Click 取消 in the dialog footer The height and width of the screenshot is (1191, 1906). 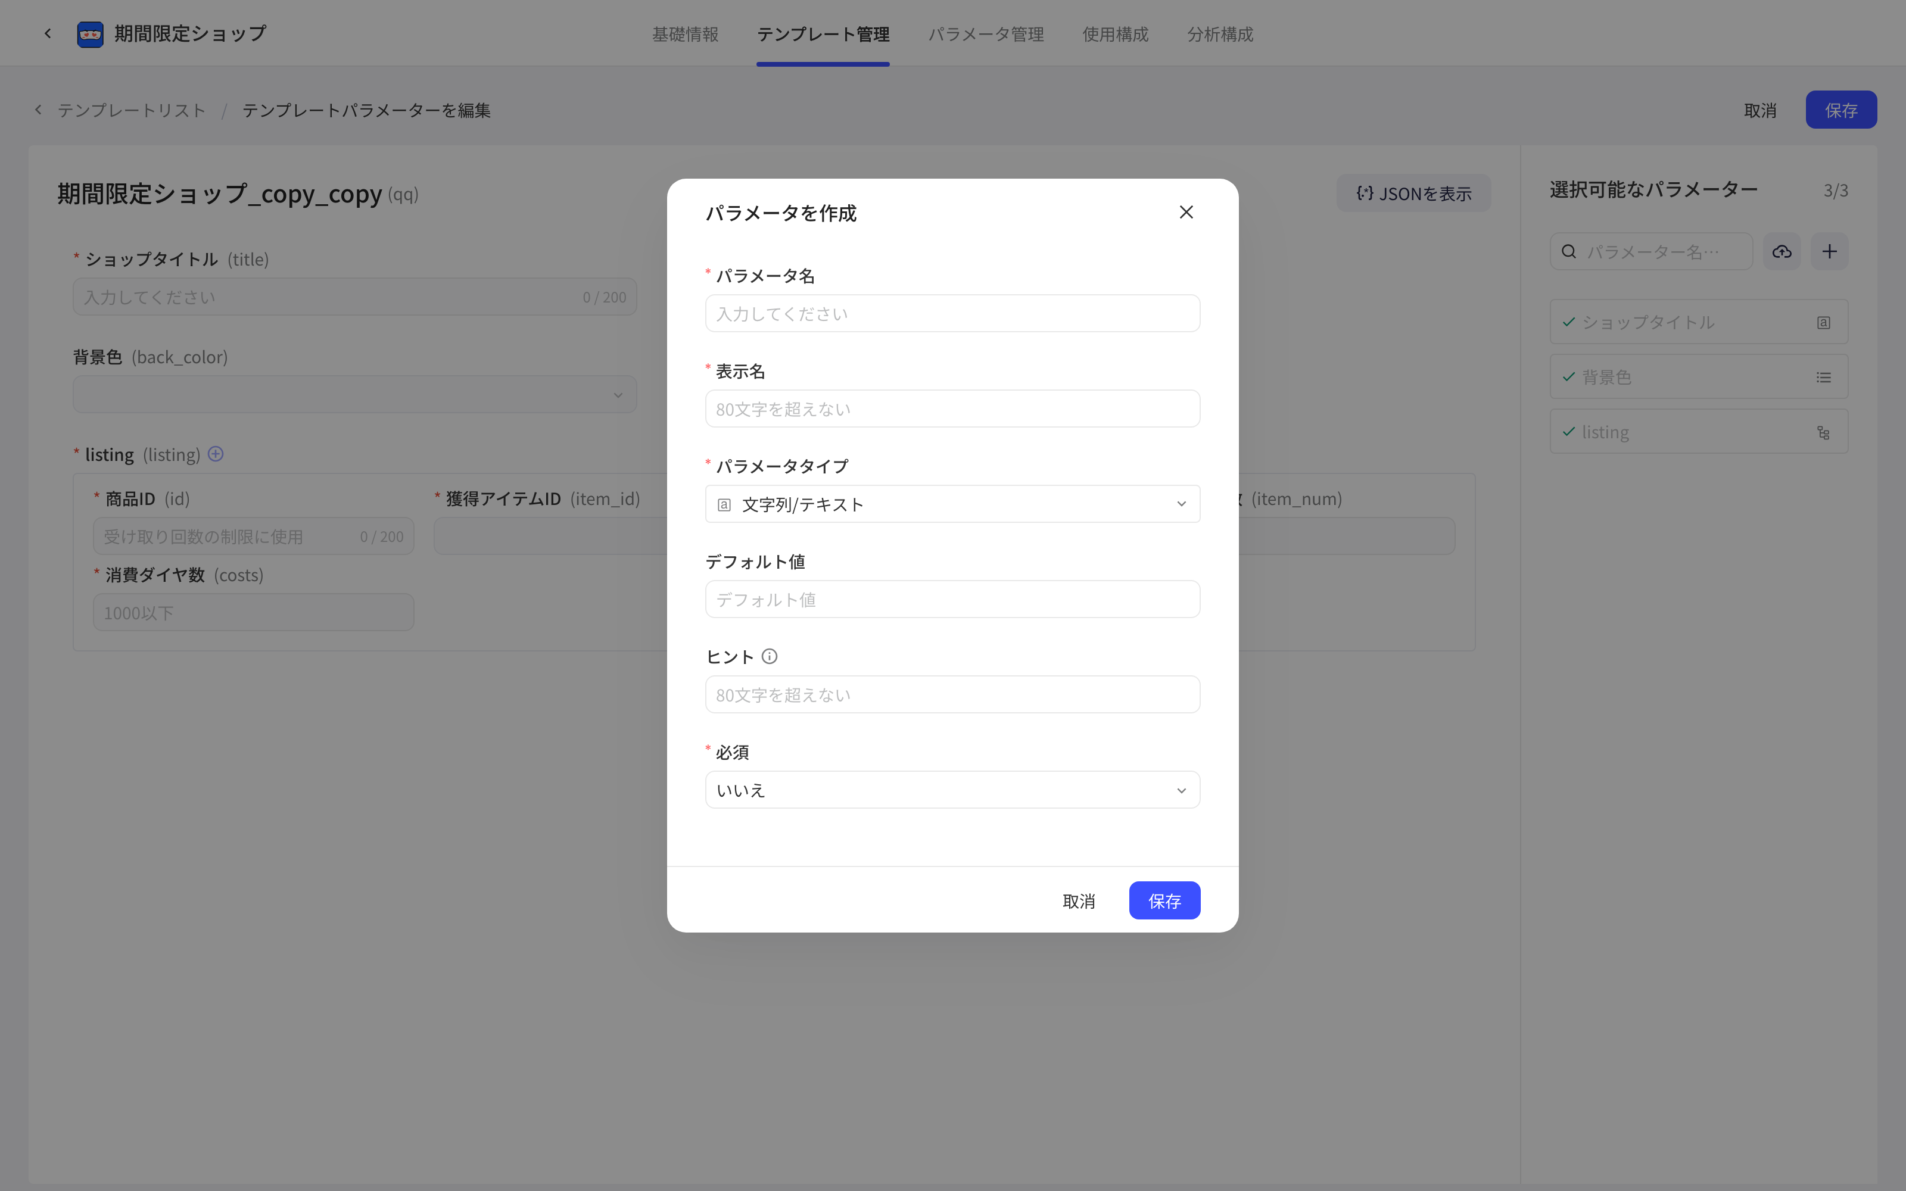pyautogui.click(x=1078, y=900)
